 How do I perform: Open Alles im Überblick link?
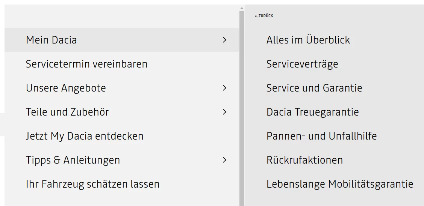click(308, 40)
